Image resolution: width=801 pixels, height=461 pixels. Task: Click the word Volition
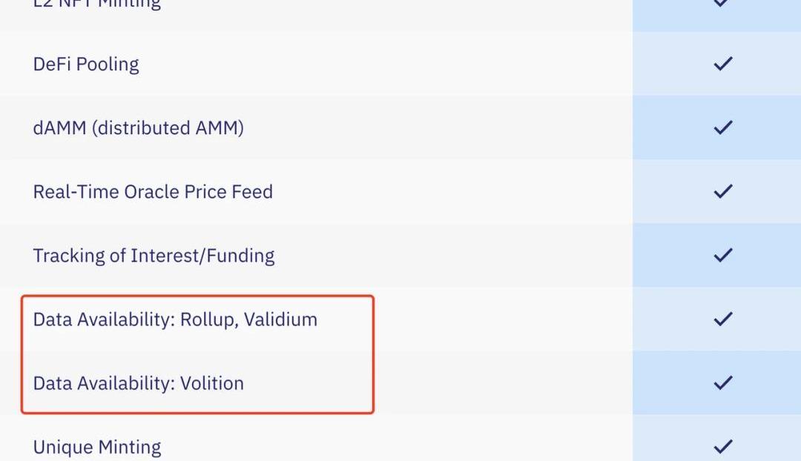(212, 383)
